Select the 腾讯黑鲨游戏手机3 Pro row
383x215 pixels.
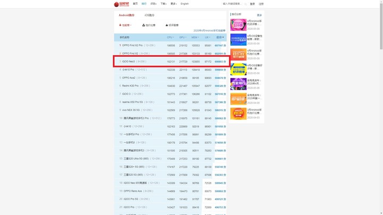coord(170,118)
